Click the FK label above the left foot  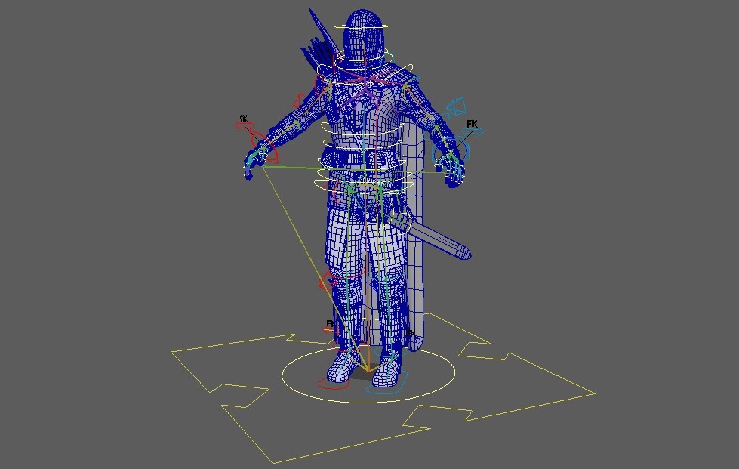coord(329,322)
